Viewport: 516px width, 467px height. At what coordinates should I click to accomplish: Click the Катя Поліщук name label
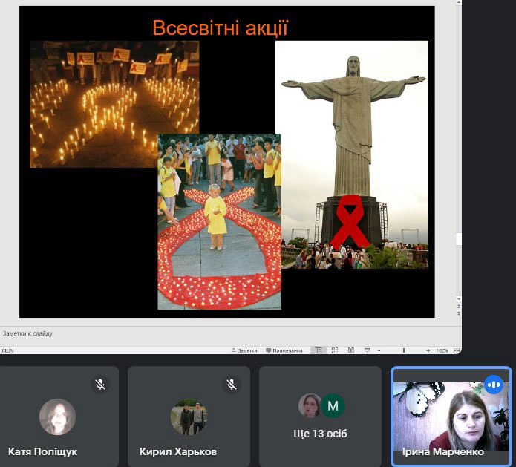[42, 452]
